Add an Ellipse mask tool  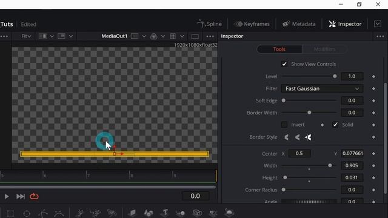click(27, 213)
